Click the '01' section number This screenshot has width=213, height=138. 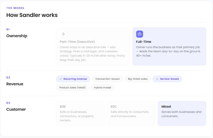[8, 29]
